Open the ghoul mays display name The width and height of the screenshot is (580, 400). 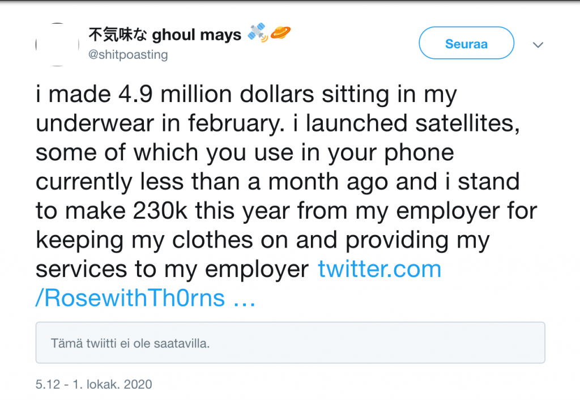tap(197, 35)
